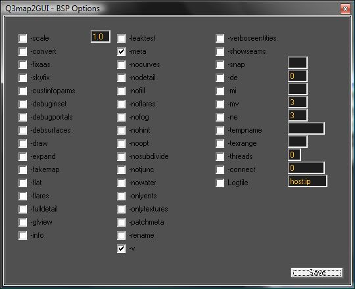
Task: Focus the wide field beside -tempname
Action: pyautogui.click(x=306, y=129)
